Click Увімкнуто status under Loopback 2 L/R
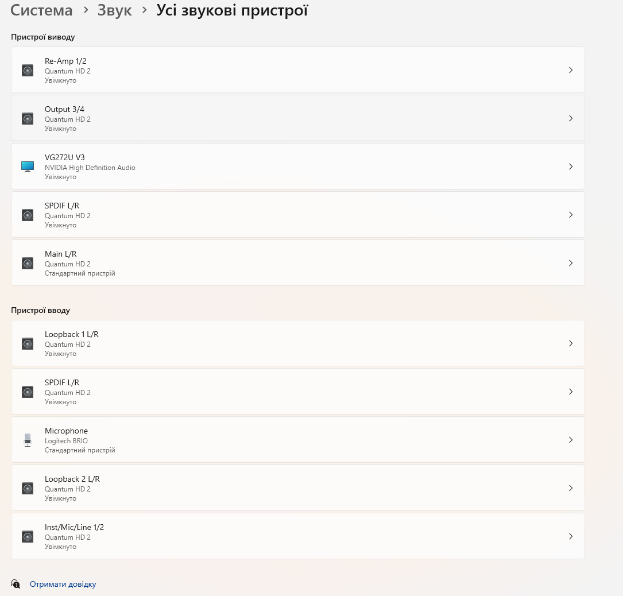This screenshot has width=623, height=596. (60, 498)
